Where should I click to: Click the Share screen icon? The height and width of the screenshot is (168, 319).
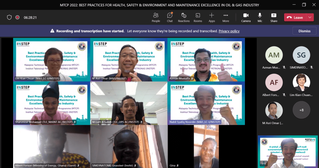coord(274,17)
